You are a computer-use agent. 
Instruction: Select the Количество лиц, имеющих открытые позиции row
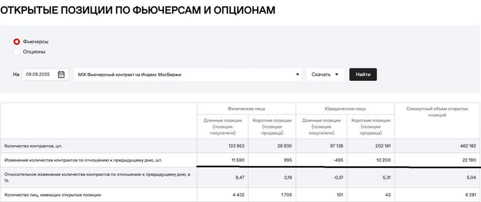[x=52, y=194]
